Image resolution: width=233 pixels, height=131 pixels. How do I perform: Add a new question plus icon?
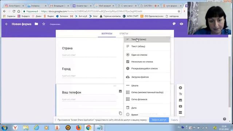tap(181, 88)
